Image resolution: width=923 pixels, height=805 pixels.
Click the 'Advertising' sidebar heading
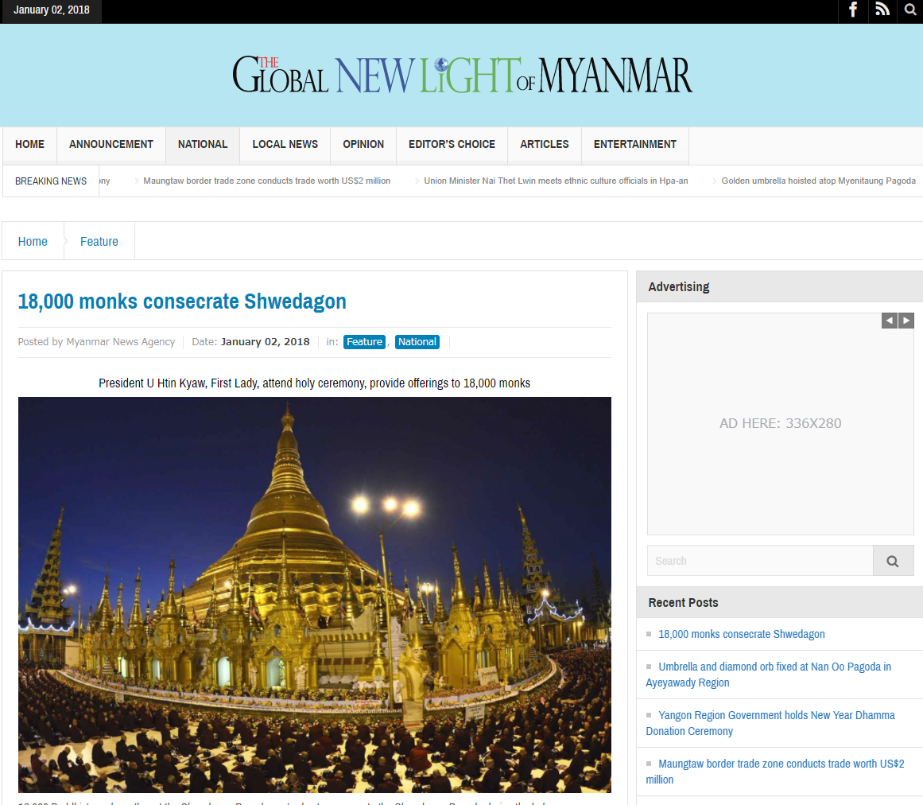(x=679, y=287)
